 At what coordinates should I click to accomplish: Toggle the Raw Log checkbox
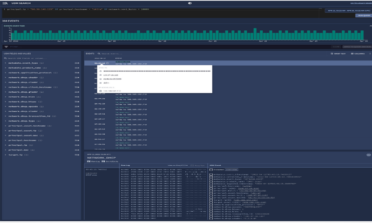tap(89, 162)
